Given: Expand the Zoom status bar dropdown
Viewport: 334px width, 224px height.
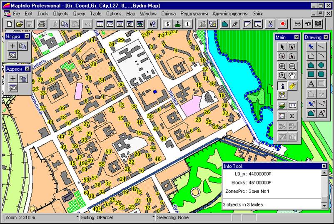Looking at the screenshot, I should pyautogui.click(x=77, y=217).
